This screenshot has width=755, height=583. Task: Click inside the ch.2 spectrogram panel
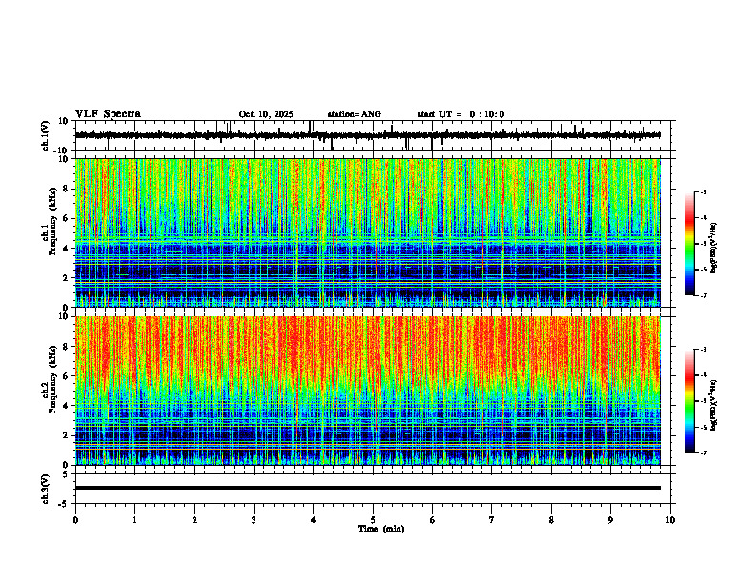coord(367,391)
